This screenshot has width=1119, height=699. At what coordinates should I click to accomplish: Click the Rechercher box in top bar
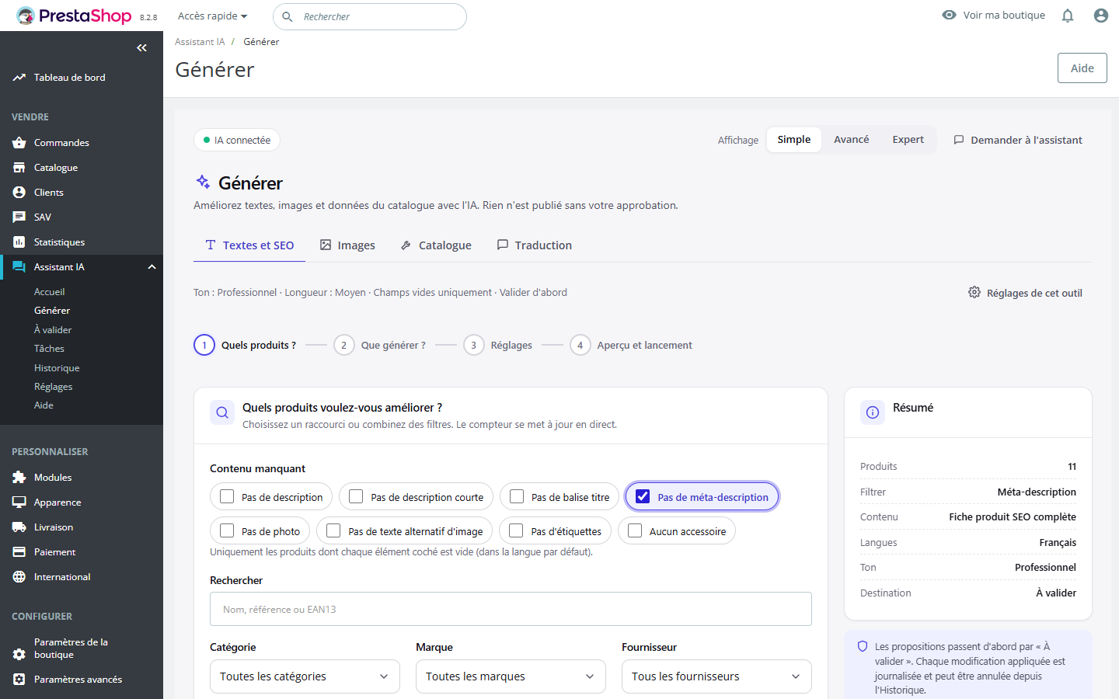[370, 16]
